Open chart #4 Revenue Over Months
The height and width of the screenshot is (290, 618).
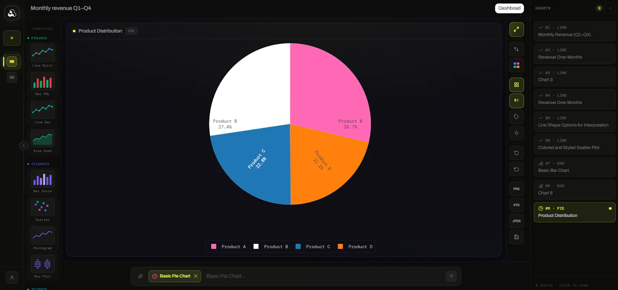pyautogui.click(x=575, y=99)
